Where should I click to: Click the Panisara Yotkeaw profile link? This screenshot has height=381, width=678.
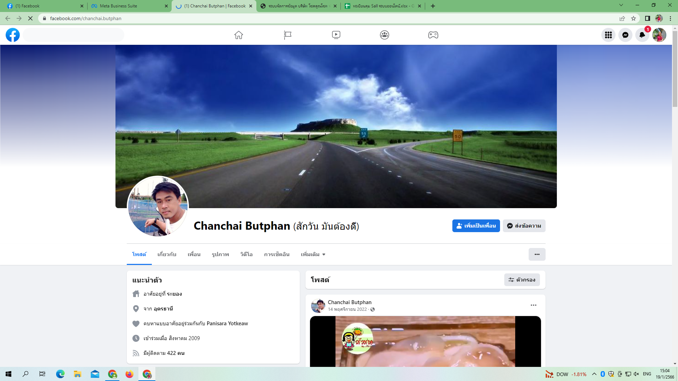point(227,323)
